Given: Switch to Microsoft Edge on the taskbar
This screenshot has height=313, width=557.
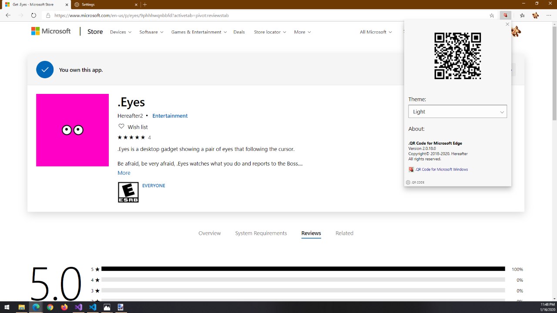Looking at the screenshot, I should (x=36, y=307).
